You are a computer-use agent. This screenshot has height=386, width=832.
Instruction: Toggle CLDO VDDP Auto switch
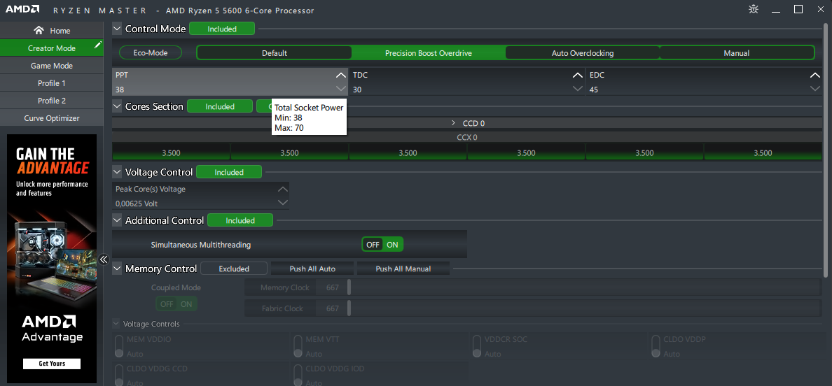tap(654, 345)
